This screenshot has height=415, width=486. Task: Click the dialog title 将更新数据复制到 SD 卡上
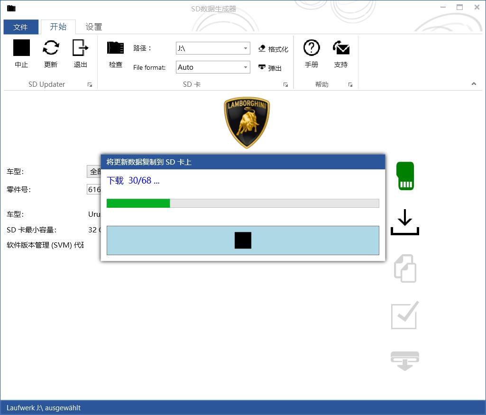[149, 162]
